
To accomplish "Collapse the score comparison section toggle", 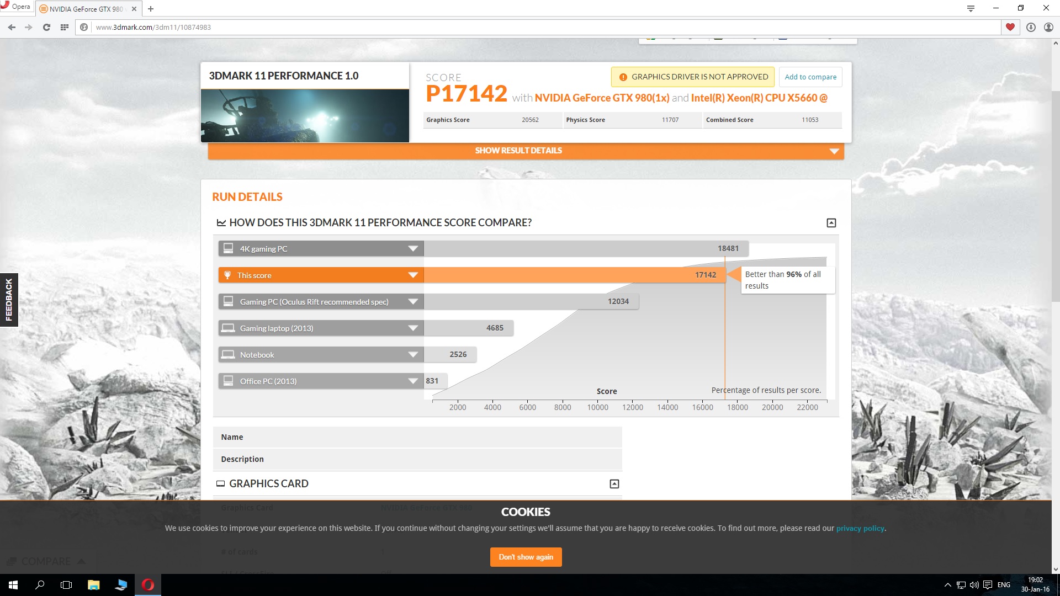I will coord(831,223).
